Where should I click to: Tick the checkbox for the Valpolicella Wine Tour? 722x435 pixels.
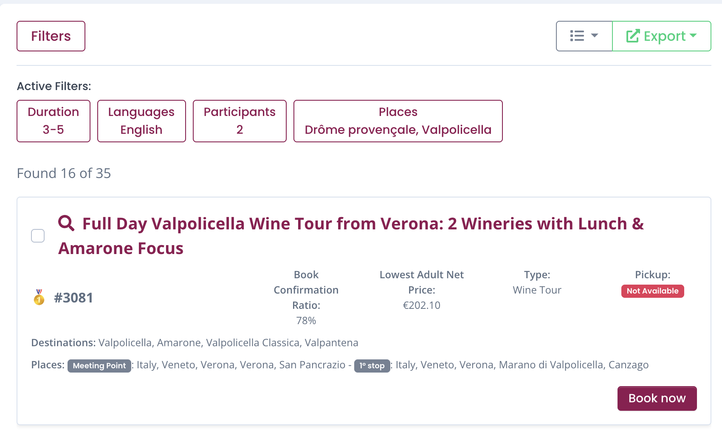click(38, 236)
